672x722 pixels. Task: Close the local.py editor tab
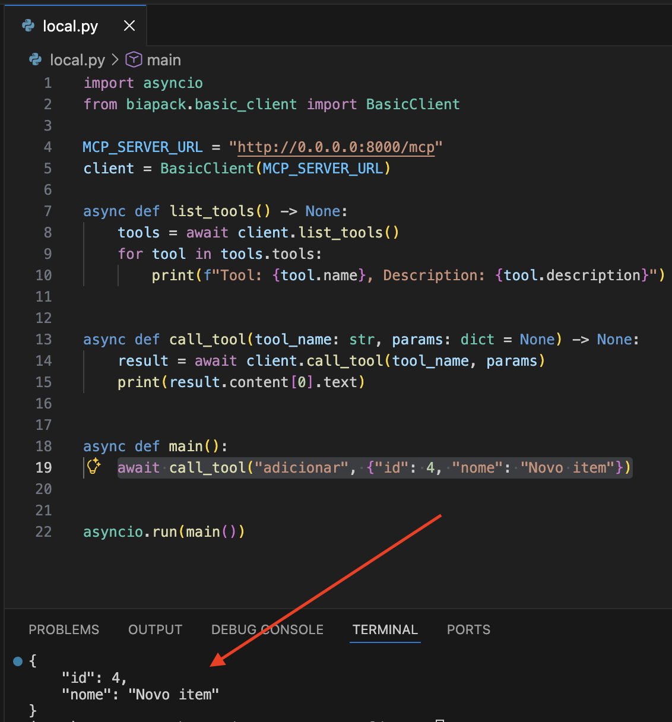129,26
